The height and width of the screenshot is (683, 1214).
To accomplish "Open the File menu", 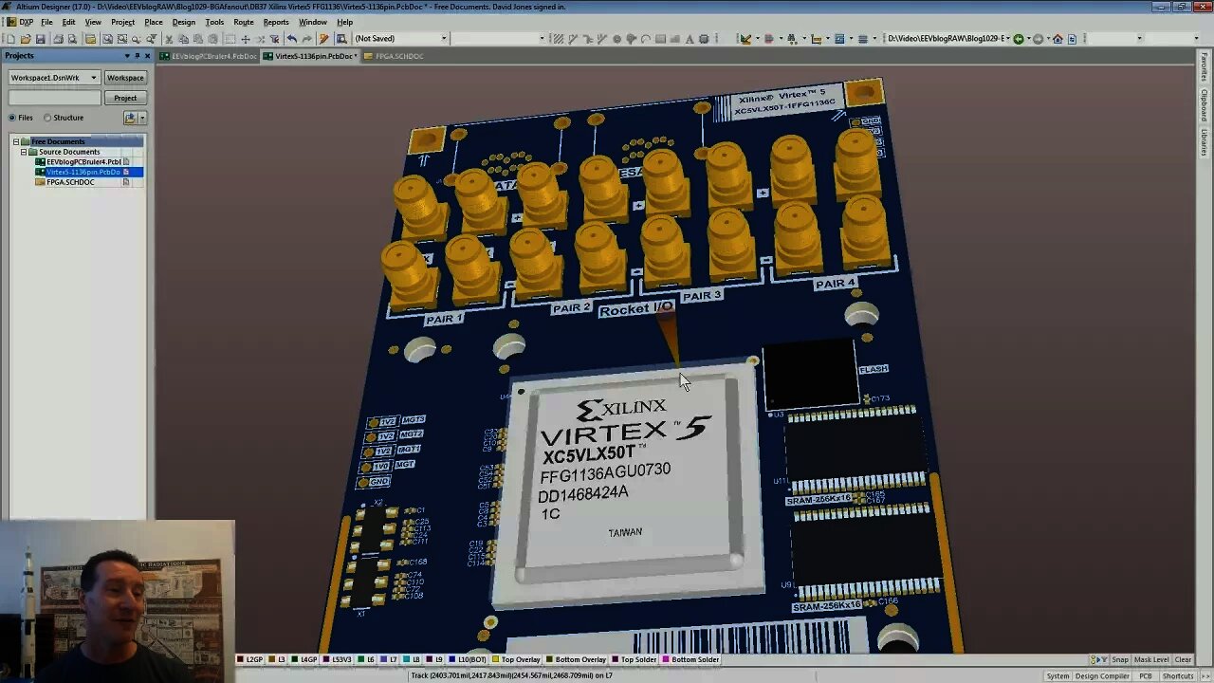I will click(x=46, y=22).
